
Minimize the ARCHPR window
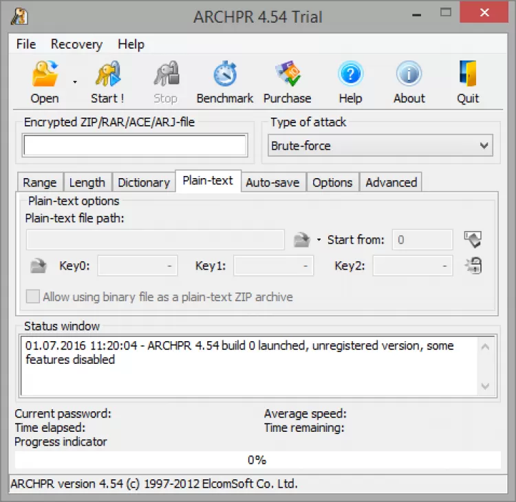point(417,14)
